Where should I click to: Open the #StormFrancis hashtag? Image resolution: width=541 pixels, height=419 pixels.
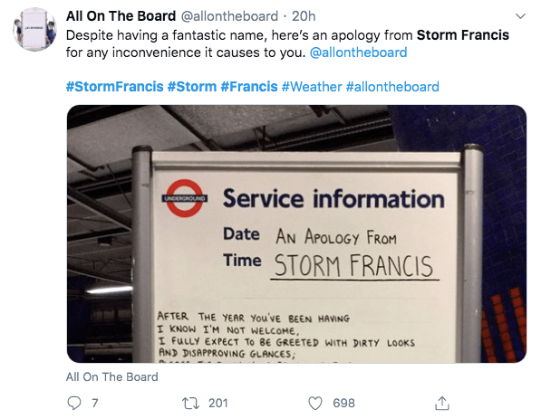click(114, 87)
